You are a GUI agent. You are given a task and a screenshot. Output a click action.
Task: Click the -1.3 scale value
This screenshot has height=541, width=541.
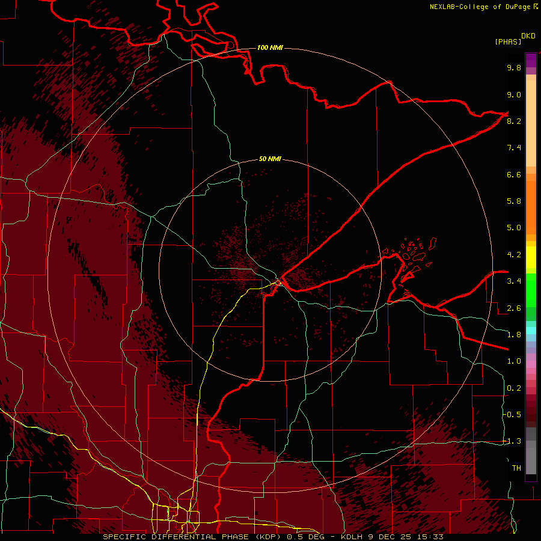512,441
